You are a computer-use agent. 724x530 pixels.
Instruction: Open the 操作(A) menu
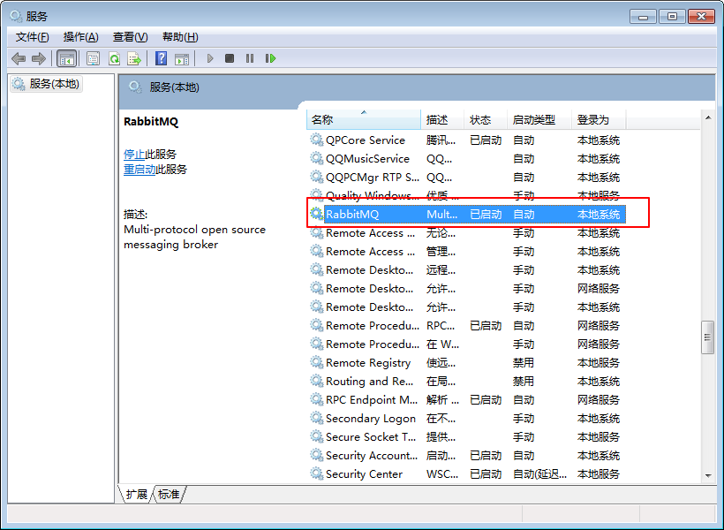[x=80, y=36]
